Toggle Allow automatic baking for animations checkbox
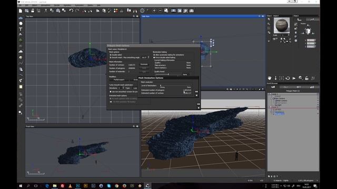Screen dimensions: 337x189 154,55
